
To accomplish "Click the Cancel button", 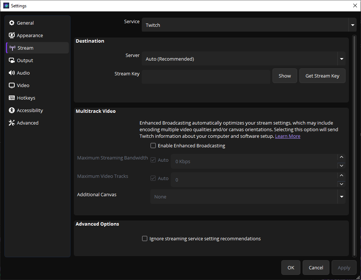I will click(x=316, y=268).
